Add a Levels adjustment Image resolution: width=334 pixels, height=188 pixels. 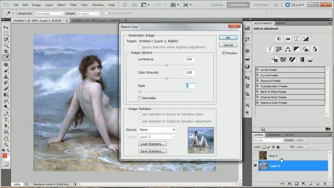288,39
